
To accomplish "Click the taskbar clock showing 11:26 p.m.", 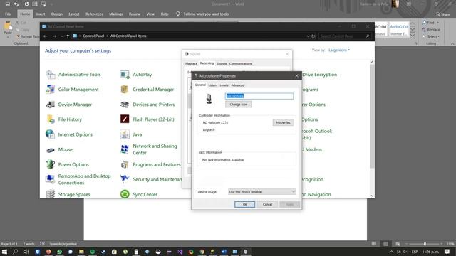I will coord(430,252).
